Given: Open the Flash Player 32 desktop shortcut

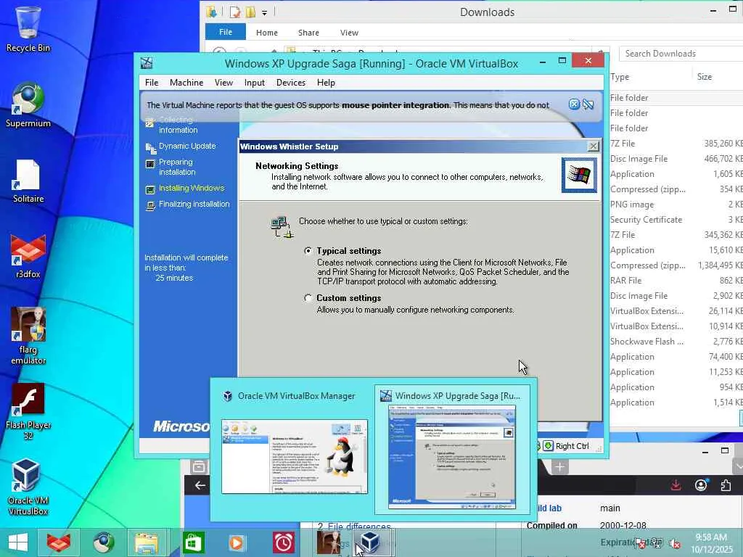Looking at the screenshot, I should [28, 412].
